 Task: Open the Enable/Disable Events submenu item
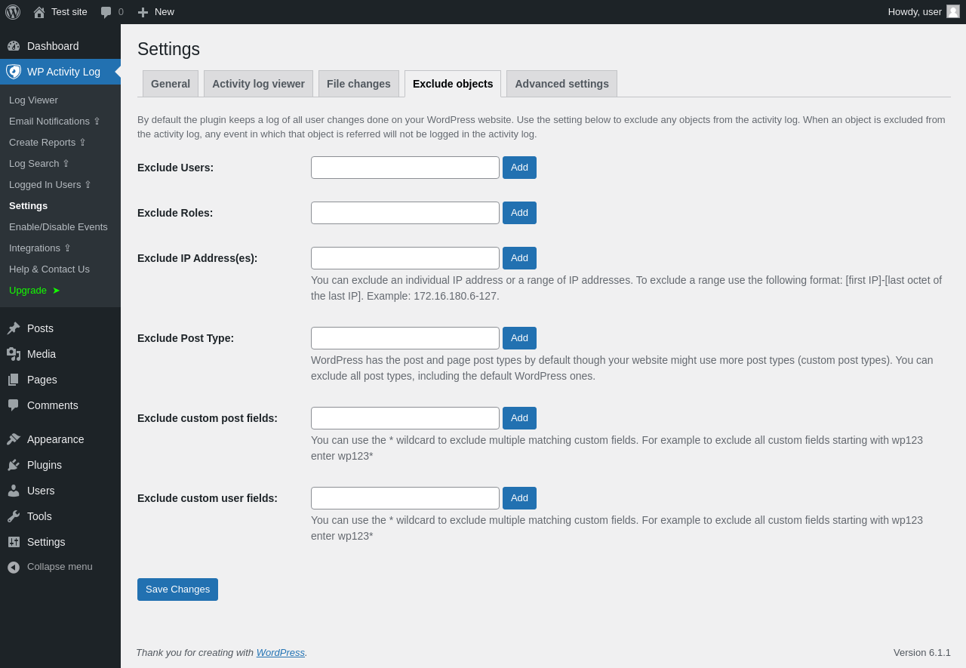(58, 226)
